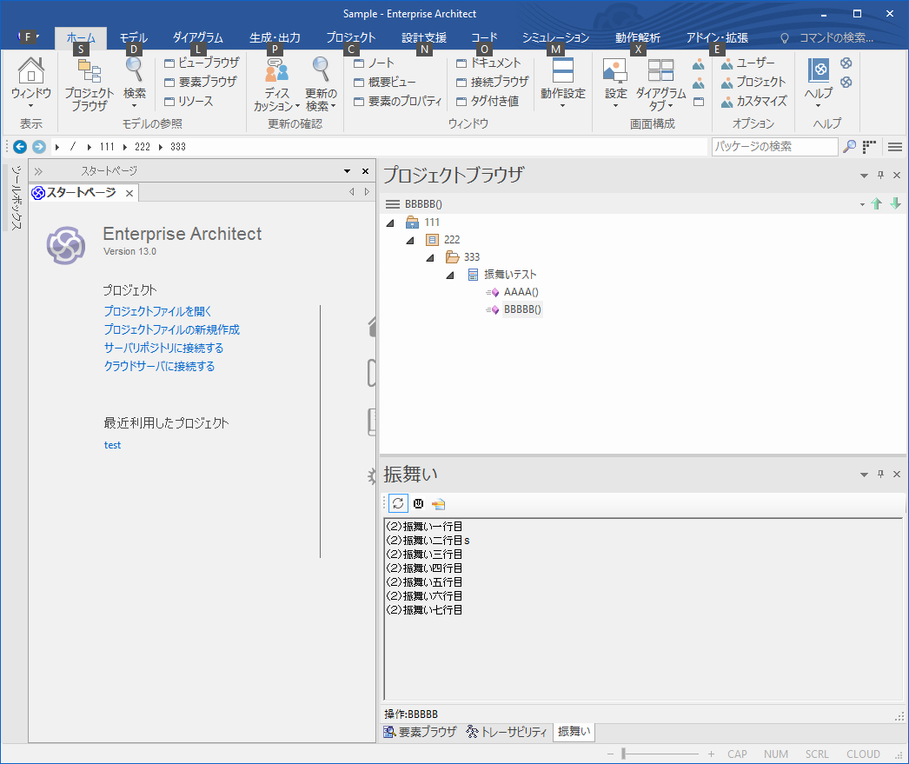Click the zoom minus button in status bar
The height and width of the screenshot is (764, 909).
click(610, 754)
